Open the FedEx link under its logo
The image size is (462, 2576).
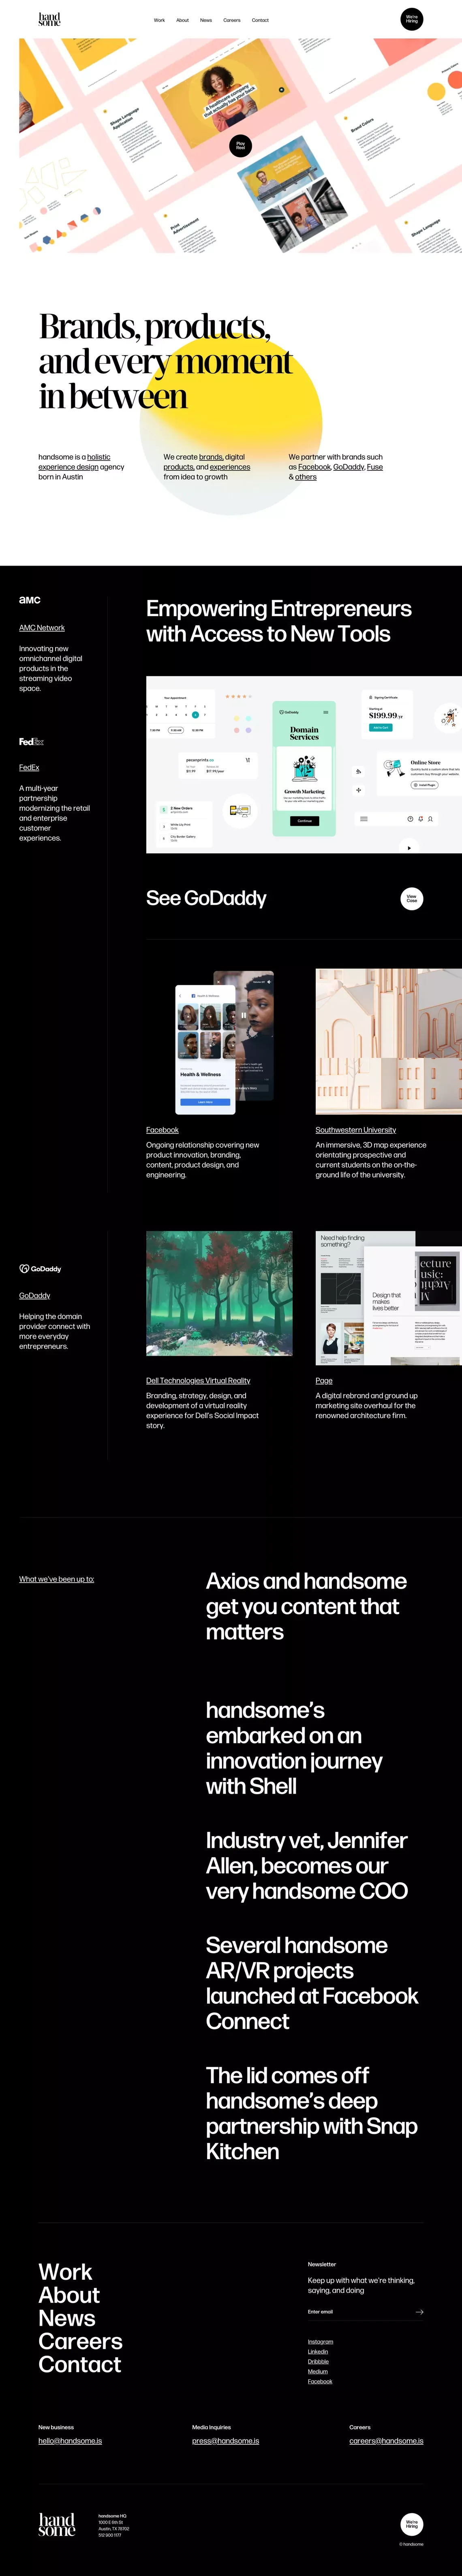29,768
